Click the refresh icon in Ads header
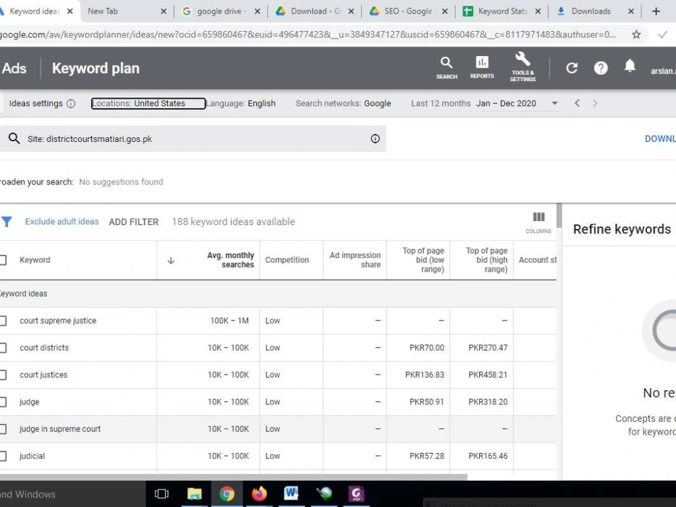The width and height of the screenshot is (676, 507). (572, 68)
